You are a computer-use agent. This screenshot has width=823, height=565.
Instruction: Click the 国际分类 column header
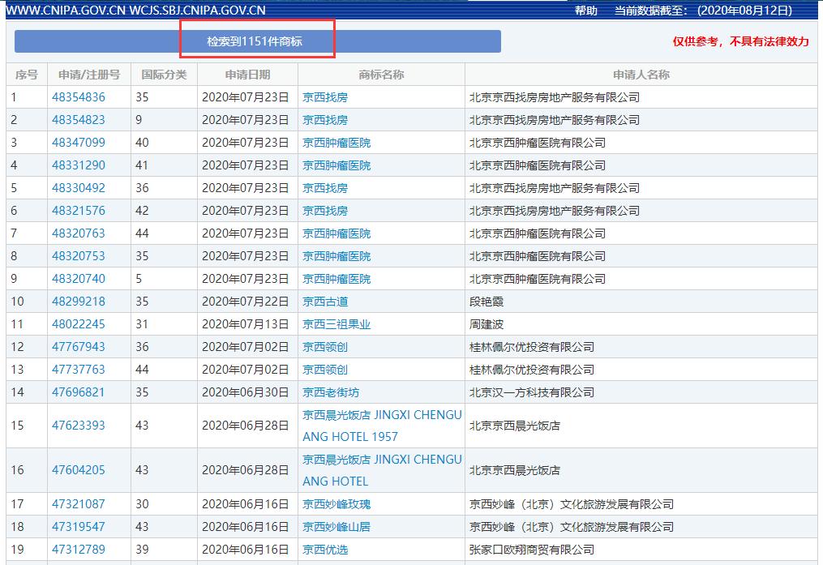[x=164, y=75]
